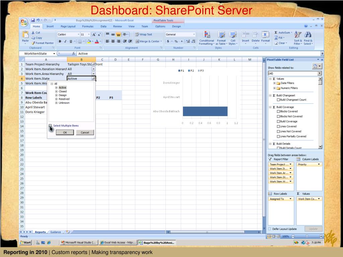The height and width of the screenshot is (257, 343).
Task: Click Merge & Center
Action: click(148, 41)
